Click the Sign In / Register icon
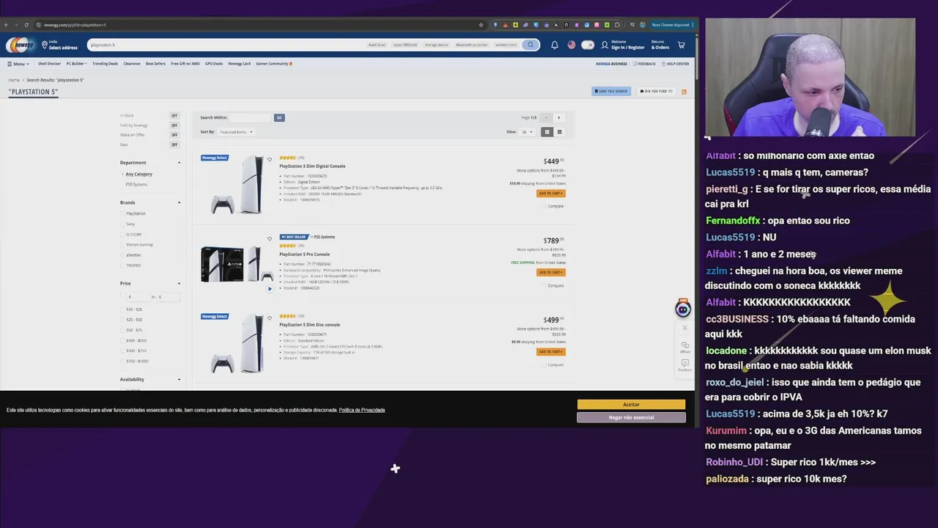Viewport: 938px width, 528px height. [605, 45]
